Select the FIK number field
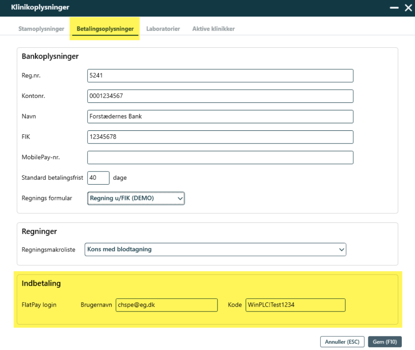The height and width of the screenshot is (350, 415). pyautogui.click(x=220, y=137)
